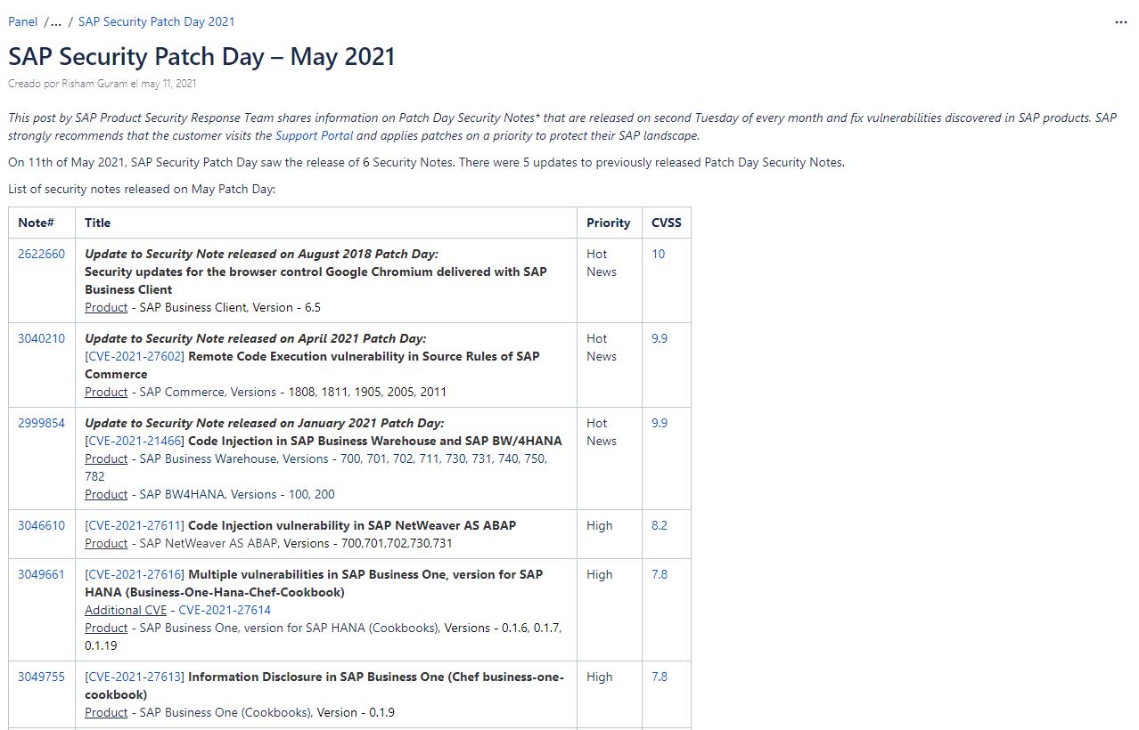Open additional CVE-2021-27614 link

[225, 610]
